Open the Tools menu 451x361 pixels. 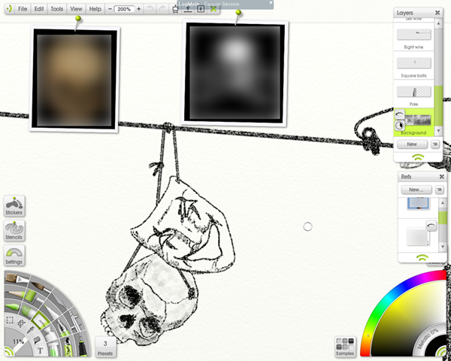tap(56, 9)
